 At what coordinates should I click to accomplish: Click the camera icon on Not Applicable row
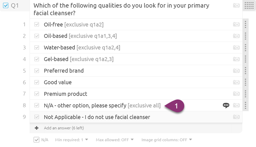click(x=236, y=117)
